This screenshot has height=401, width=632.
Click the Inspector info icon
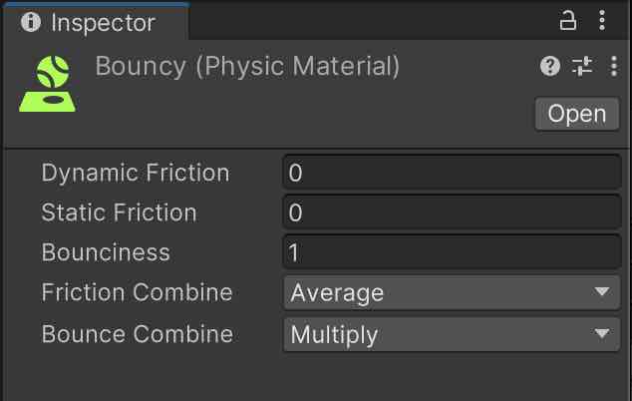pyautogui.click(x=31, y=22)
